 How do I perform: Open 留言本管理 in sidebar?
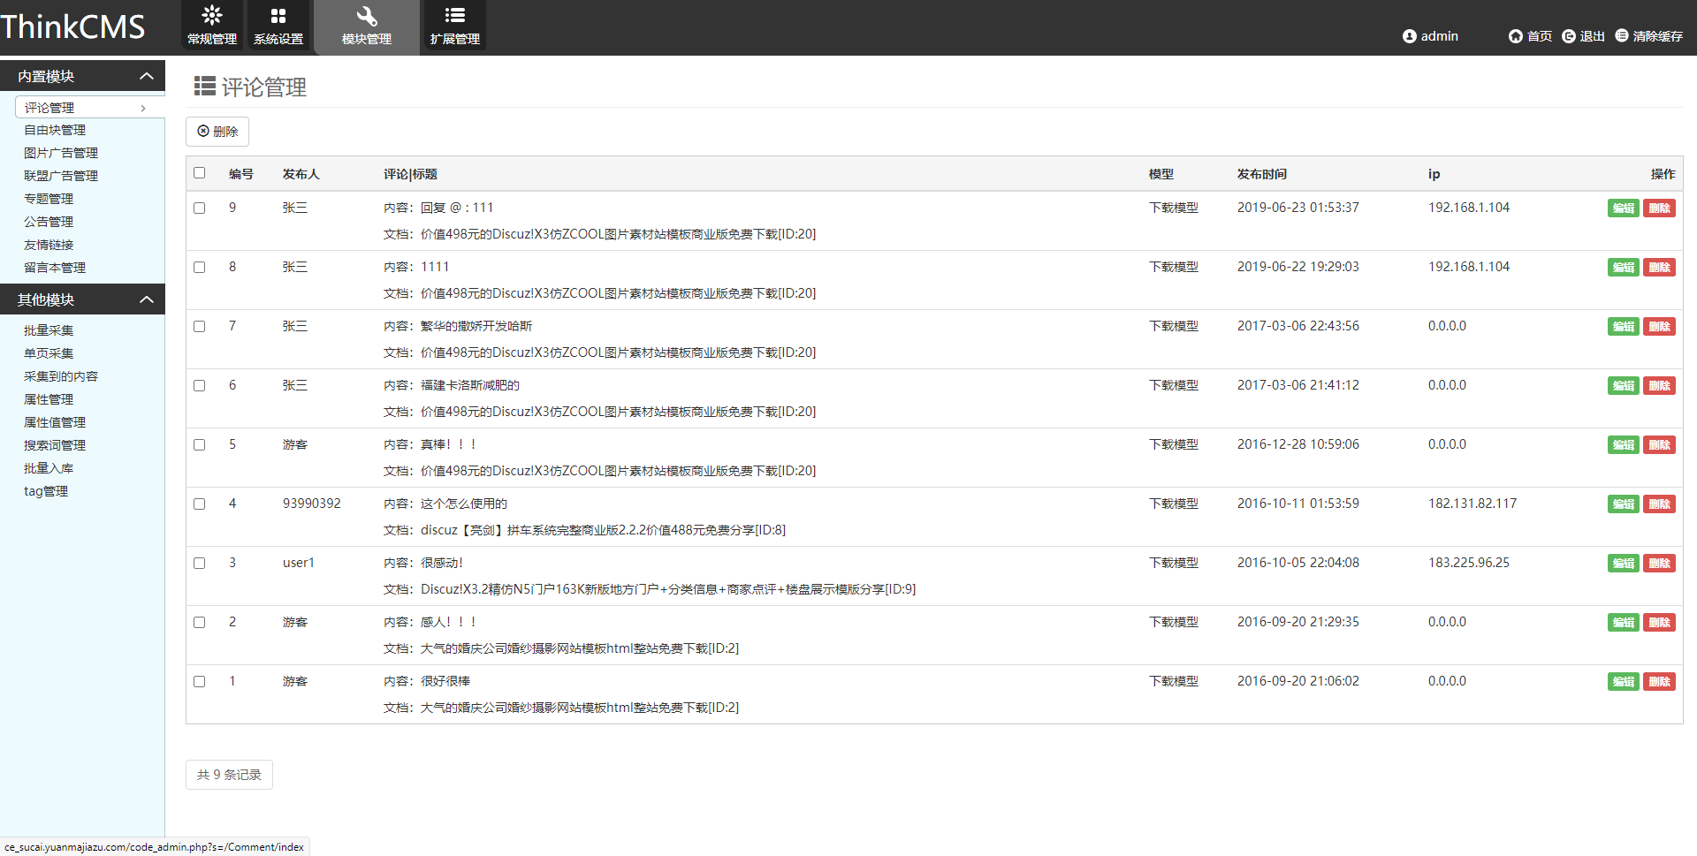point(55,268)
